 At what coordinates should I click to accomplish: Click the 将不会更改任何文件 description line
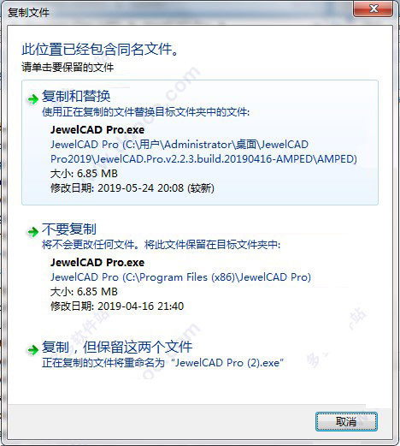(x=162, y=245)
